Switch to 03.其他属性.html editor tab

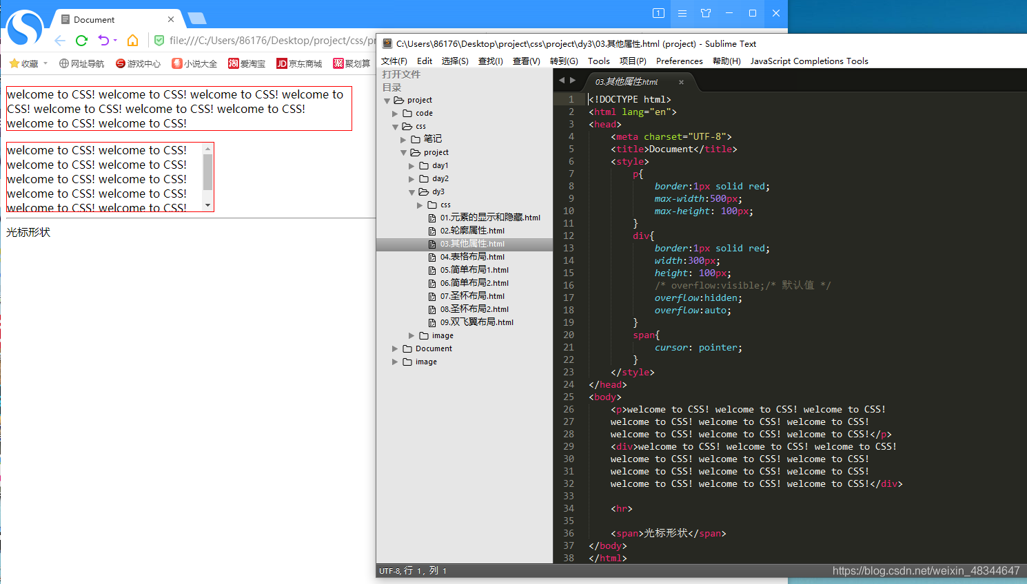(x=627, y=82)
